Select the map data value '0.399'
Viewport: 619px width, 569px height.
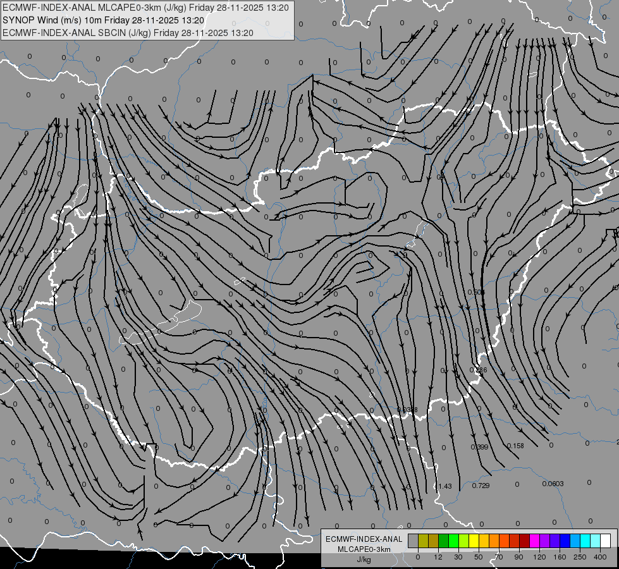click(480, 447)
